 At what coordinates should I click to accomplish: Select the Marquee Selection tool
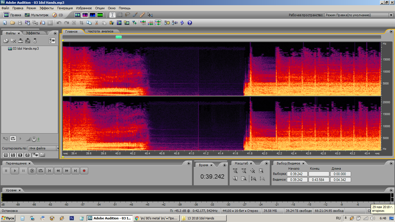pyautogui.click(x=120, y=15)
